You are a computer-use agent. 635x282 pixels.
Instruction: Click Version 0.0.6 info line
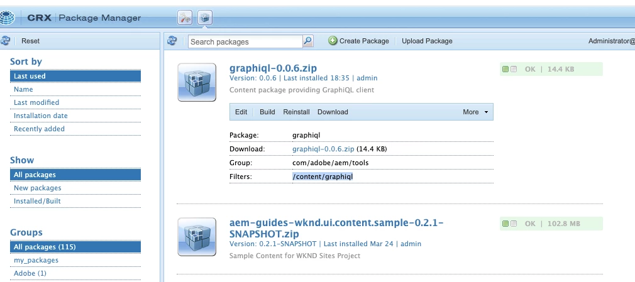[303, 78]
